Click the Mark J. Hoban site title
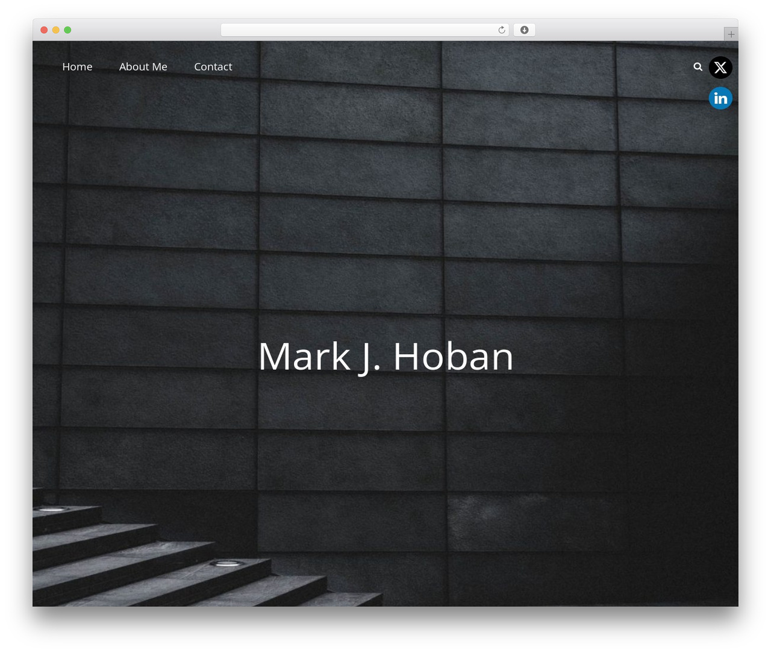771x653 pixels. [385, 356]
